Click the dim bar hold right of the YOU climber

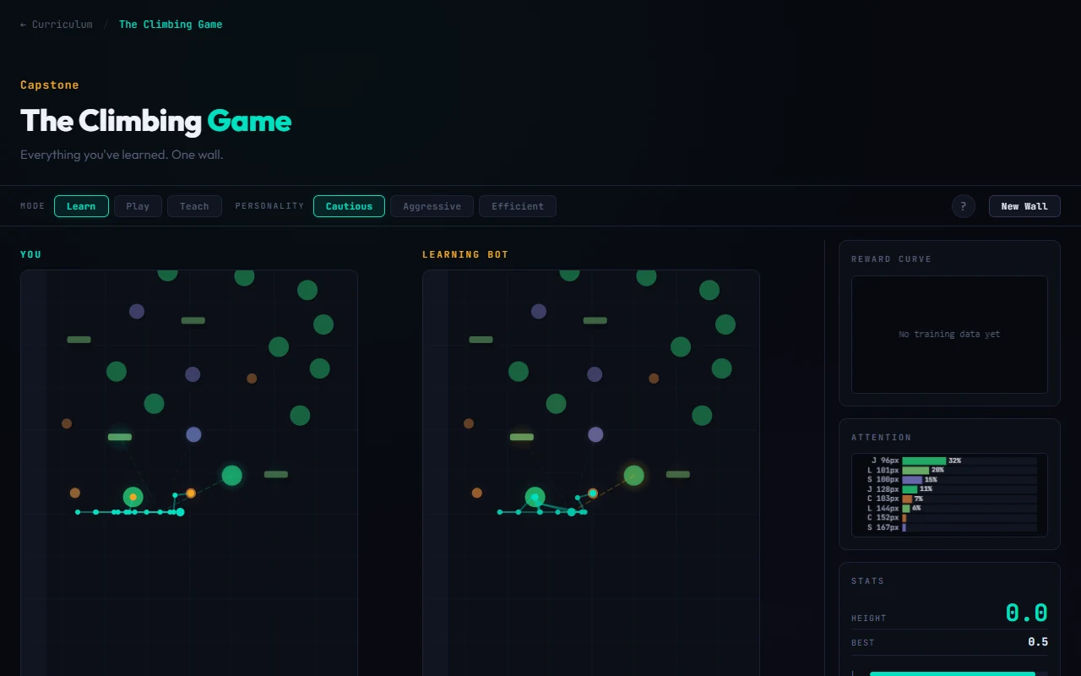(x=276, y=474)
